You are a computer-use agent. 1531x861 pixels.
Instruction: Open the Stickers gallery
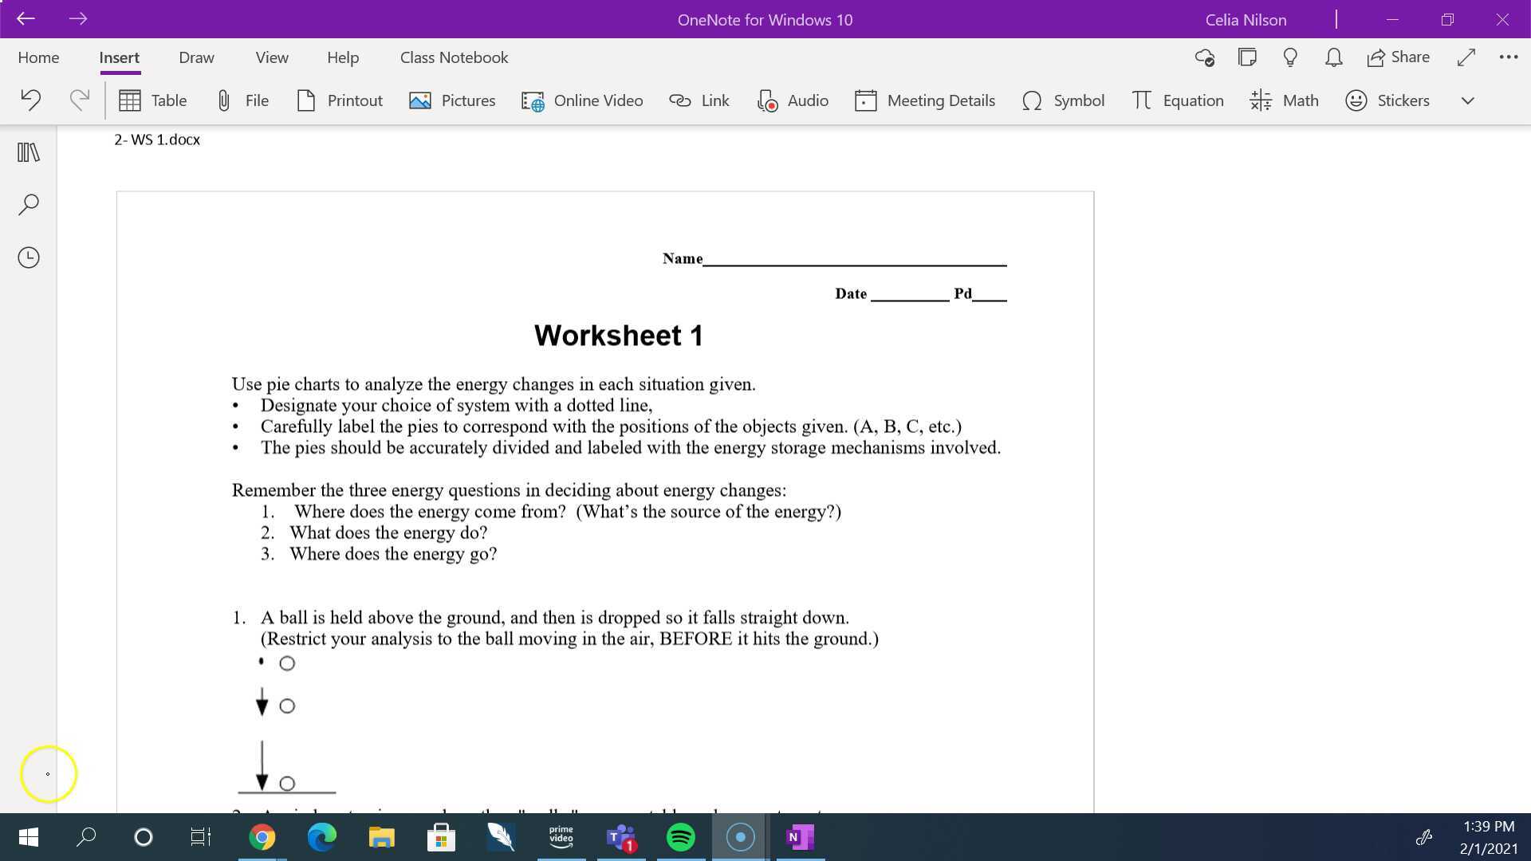pos(1387,100)
